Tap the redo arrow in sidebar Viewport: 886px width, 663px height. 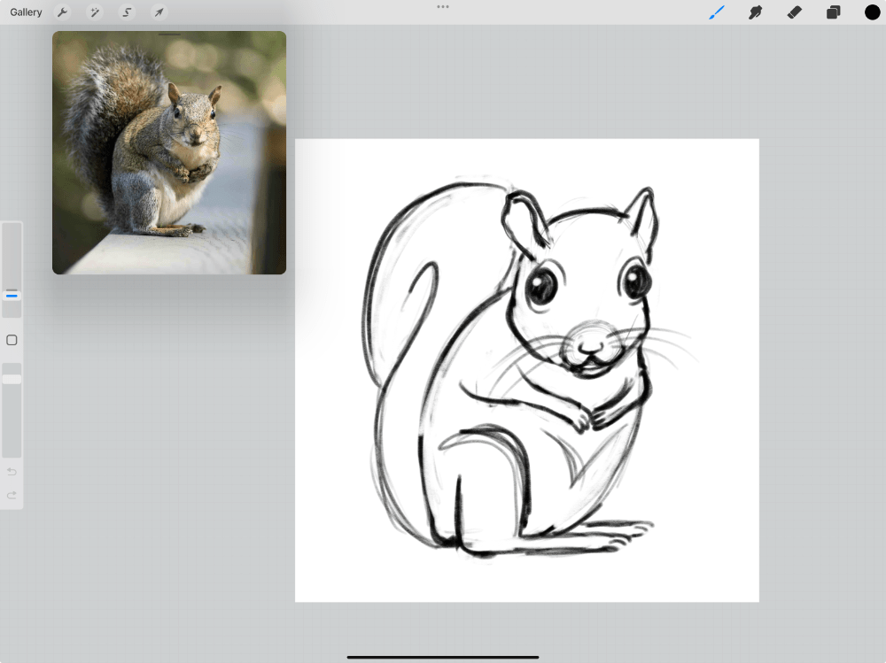click(12, 495)
